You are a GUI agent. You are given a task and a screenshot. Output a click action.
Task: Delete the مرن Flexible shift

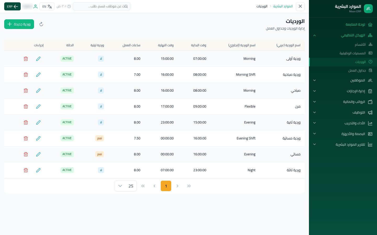pos(26,107)
